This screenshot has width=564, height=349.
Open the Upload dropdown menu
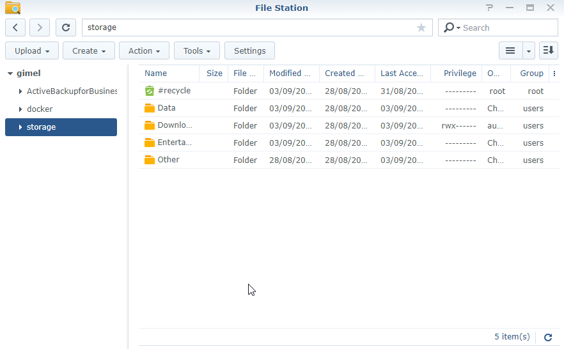(x=32, y=51)
